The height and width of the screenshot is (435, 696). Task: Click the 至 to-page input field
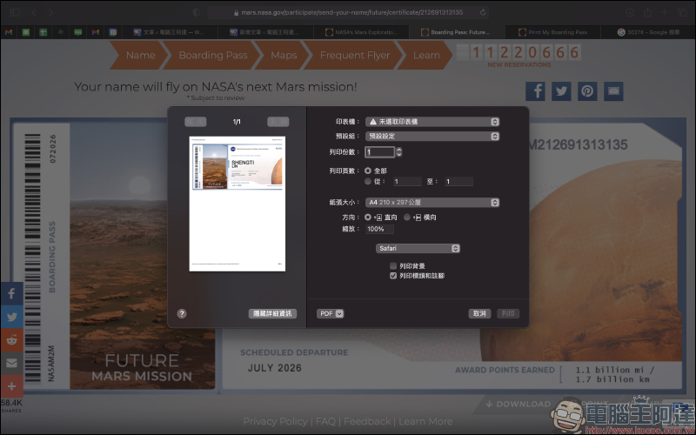(x=458, y=181)
